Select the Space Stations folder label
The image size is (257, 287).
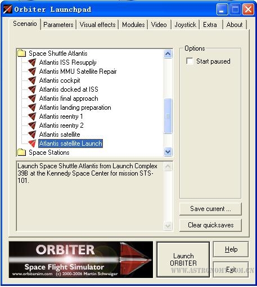click(49, 153)
